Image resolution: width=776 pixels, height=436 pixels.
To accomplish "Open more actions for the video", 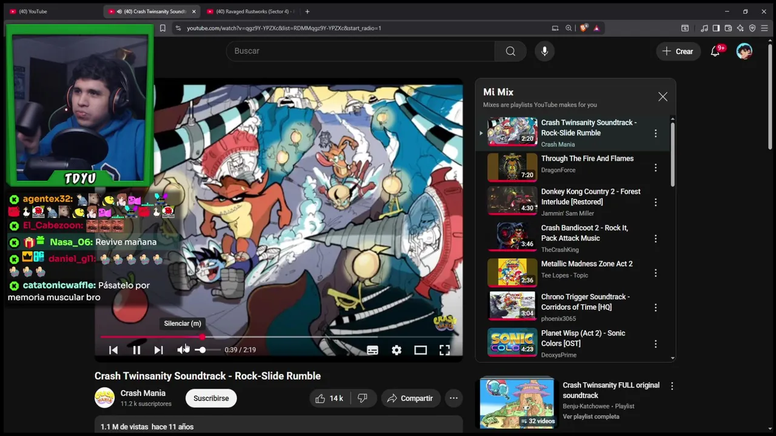I will tap(453, 398).
